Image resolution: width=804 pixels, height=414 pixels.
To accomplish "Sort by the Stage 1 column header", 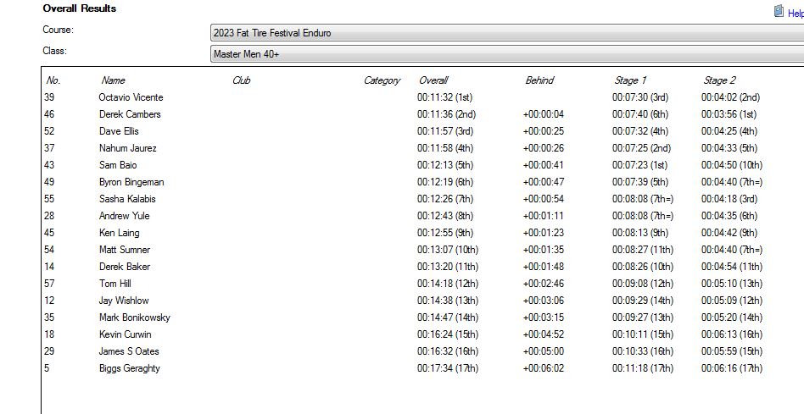I will click(630, 80).
